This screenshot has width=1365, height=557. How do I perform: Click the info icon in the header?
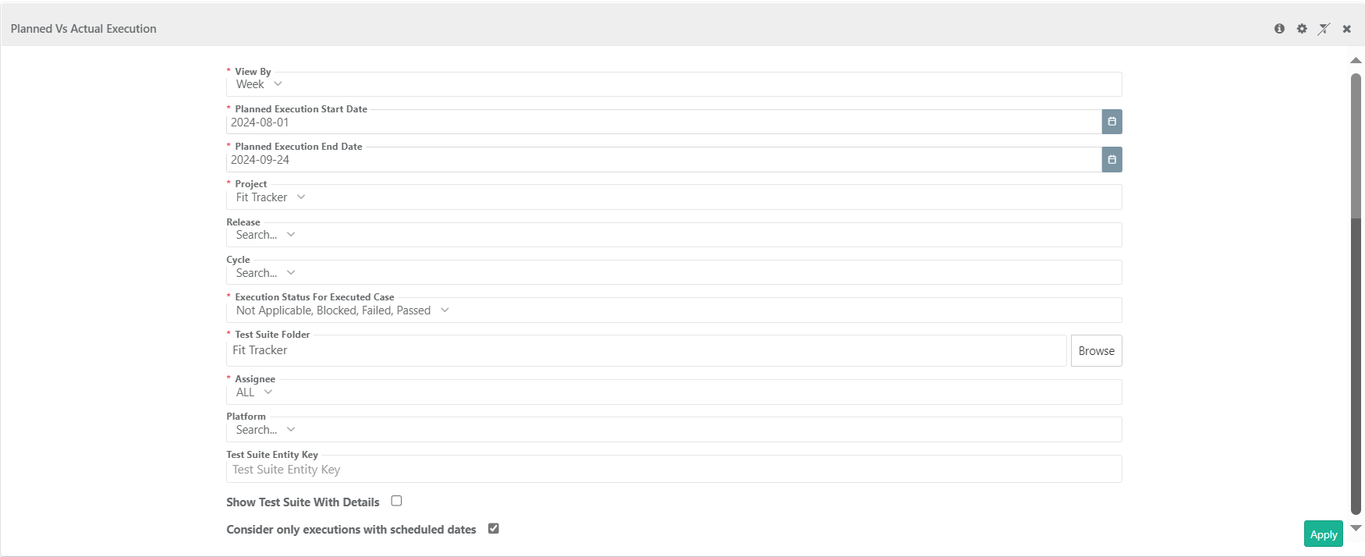tap(1279, 29)
